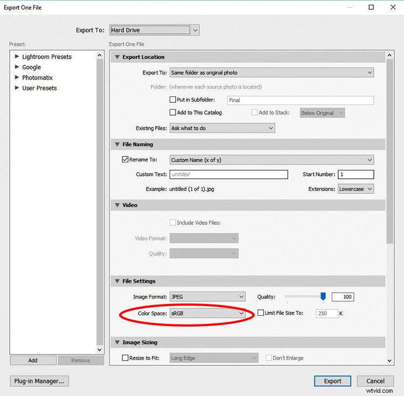404x396 pixels.
Task: Enable the Put in Subfolder checkbox
Action: point(172,100)
